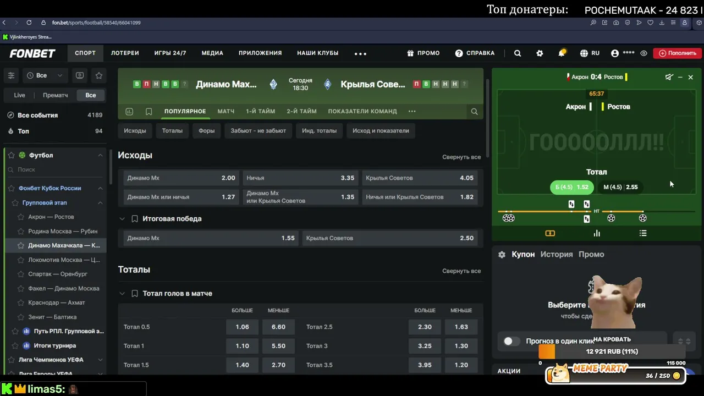Show the stats chart in live widget

(597, 233)
